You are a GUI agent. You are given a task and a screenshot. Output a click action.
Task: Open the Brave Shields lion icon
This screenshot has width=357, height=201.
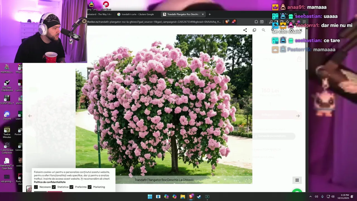click(x=227, y=22)
